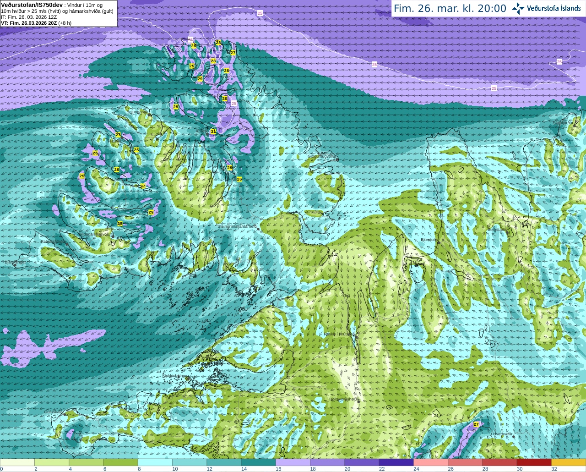Click the yellow gust marker showing 31

213,132
